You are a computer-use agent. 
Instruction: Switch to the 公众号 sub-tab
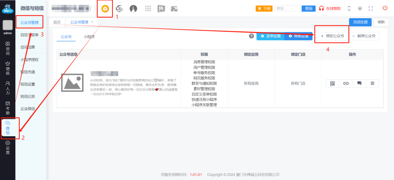[66, 37]
